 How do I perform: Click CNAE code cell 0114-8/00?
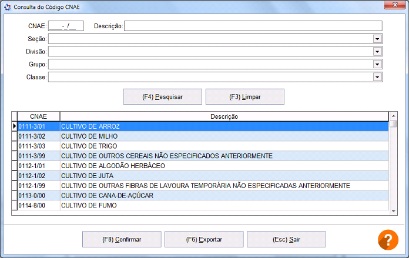click(39, 206)
